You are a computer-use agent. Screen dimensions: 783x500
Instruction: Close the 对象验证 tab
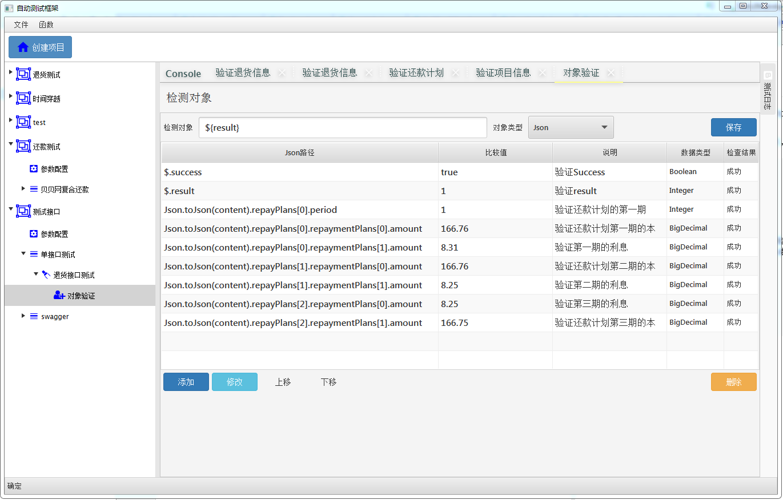coord(611,73)
